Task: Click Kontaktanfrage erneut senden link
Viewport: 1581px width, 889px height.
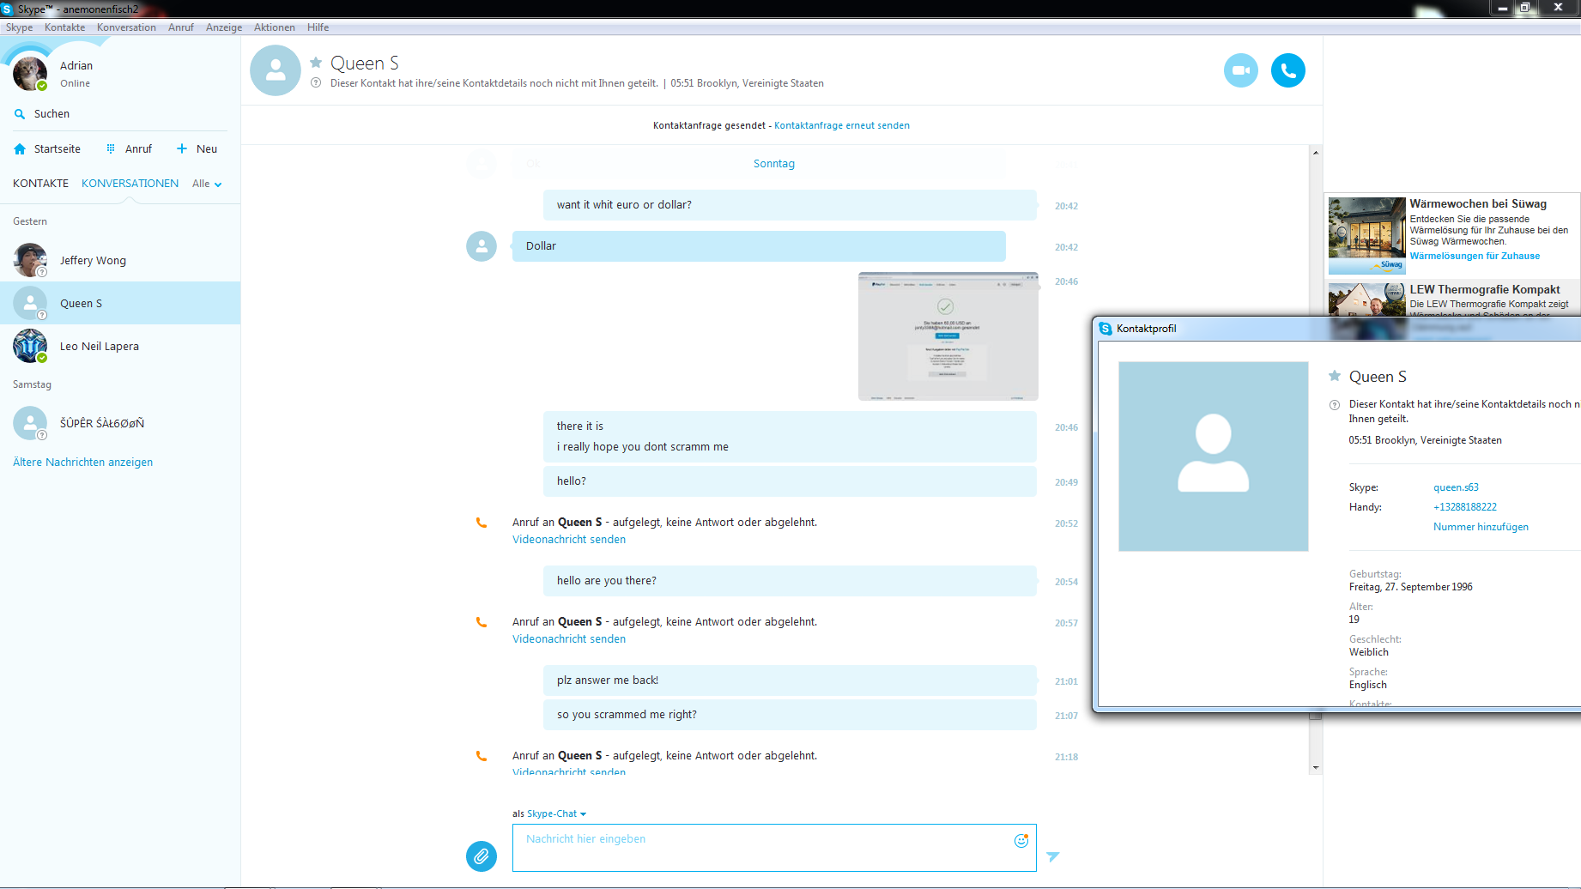Action: pyautogui.click(x=842, y=125)
